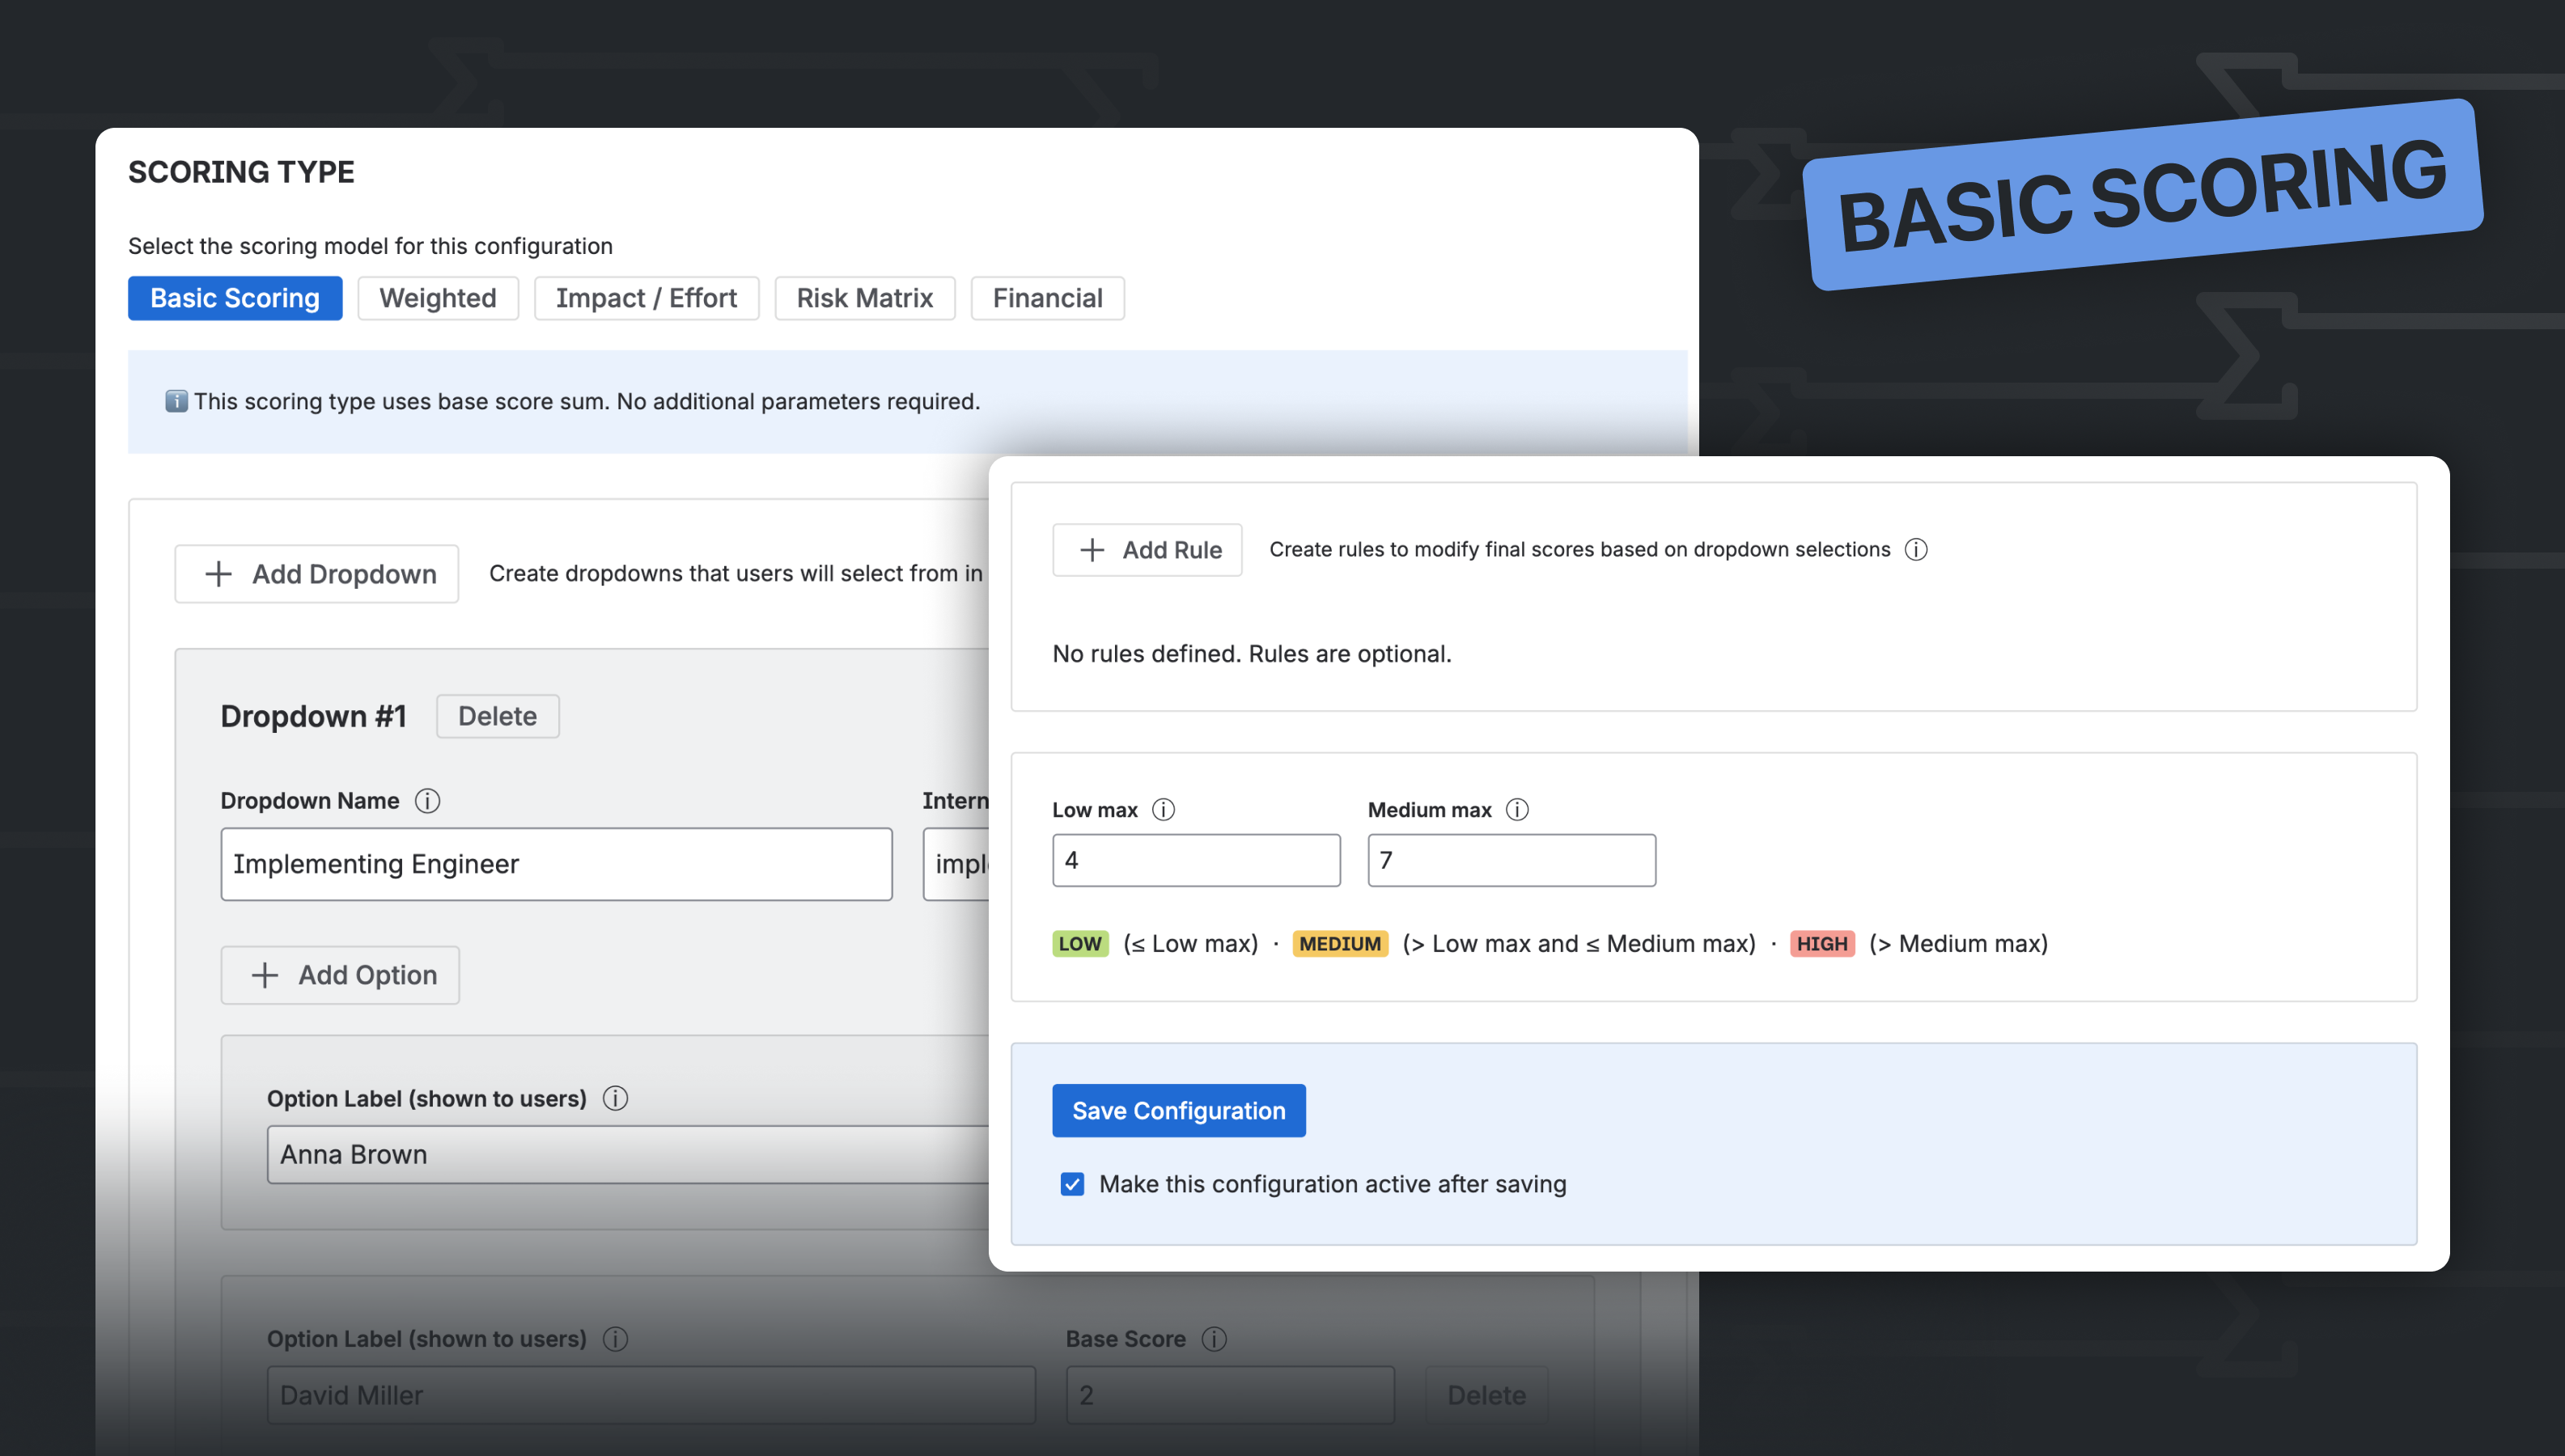Open the Option Label info tooltip for Anna Brown

(616, 1098)
